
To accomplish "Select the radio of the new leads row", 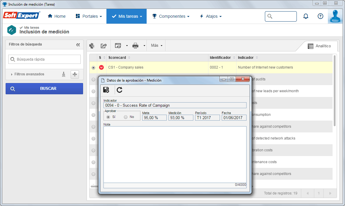I will click(x=93, y=91).
